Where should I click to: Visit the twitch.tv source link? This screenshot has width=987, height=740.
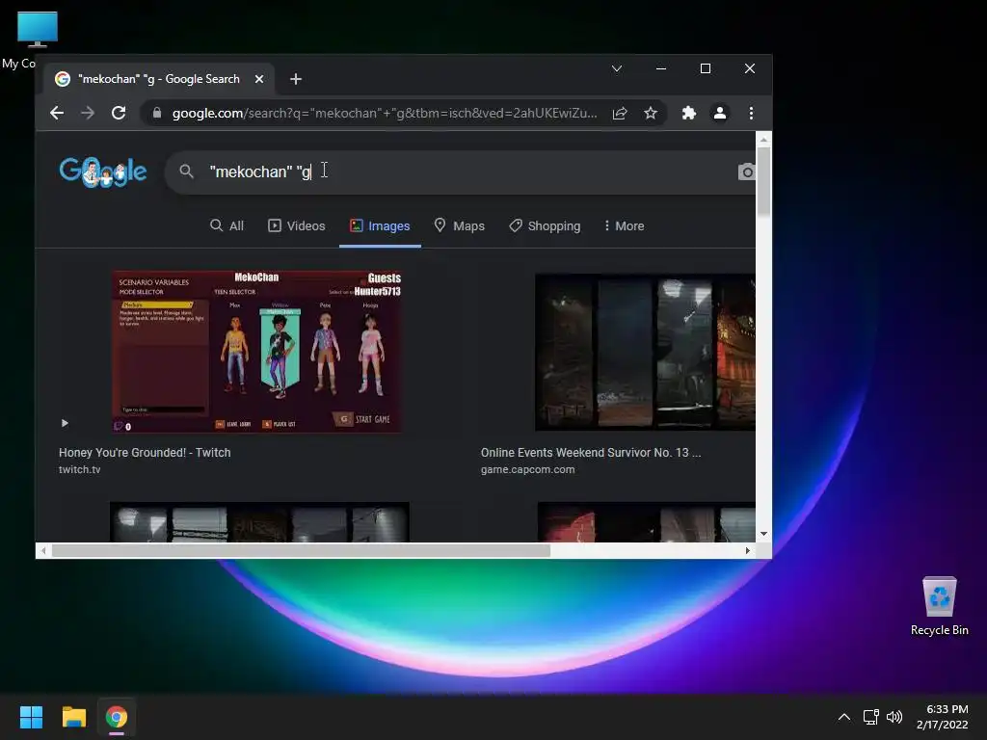79,469
